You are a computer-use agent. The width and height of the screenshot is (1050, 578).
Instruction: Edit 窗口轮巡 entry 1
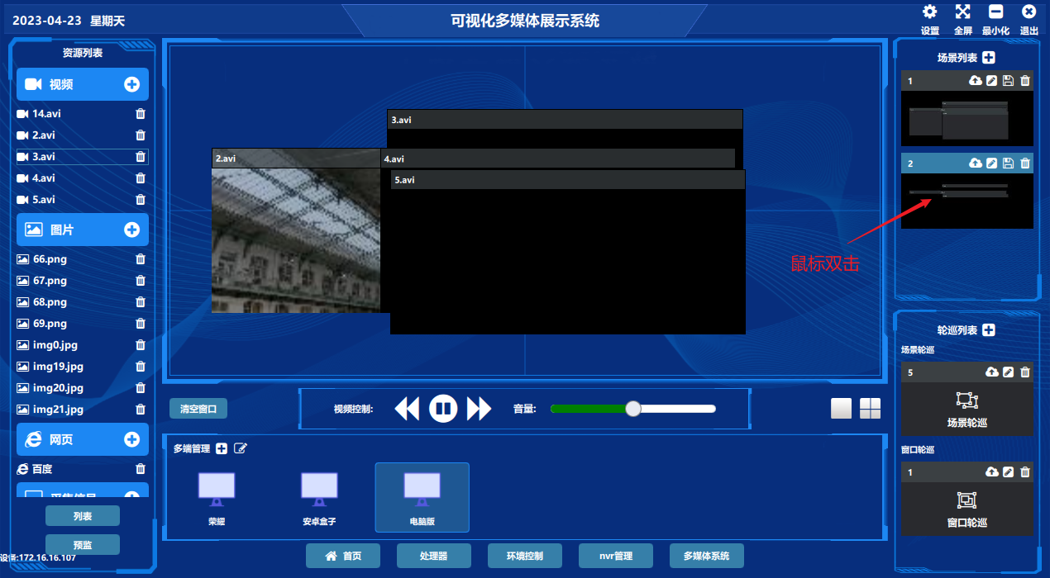click(x=1008, y=472)
